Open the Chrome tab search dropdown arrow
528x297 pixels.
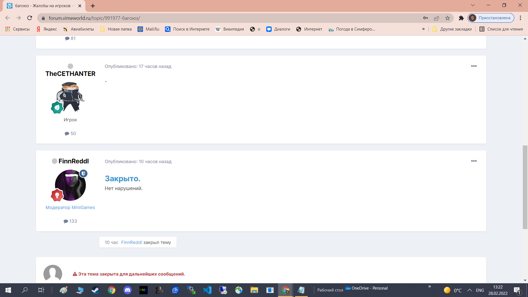(x=473, y=5)
